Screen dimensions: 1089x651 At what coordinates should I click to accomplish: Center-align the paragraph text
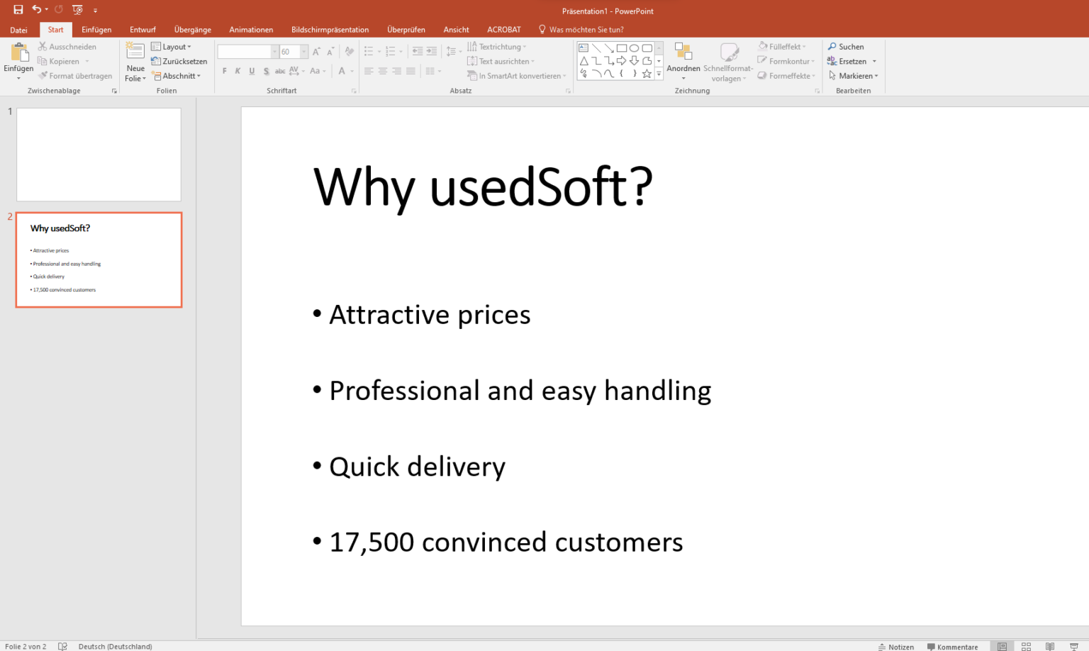[x=383, y=71]
